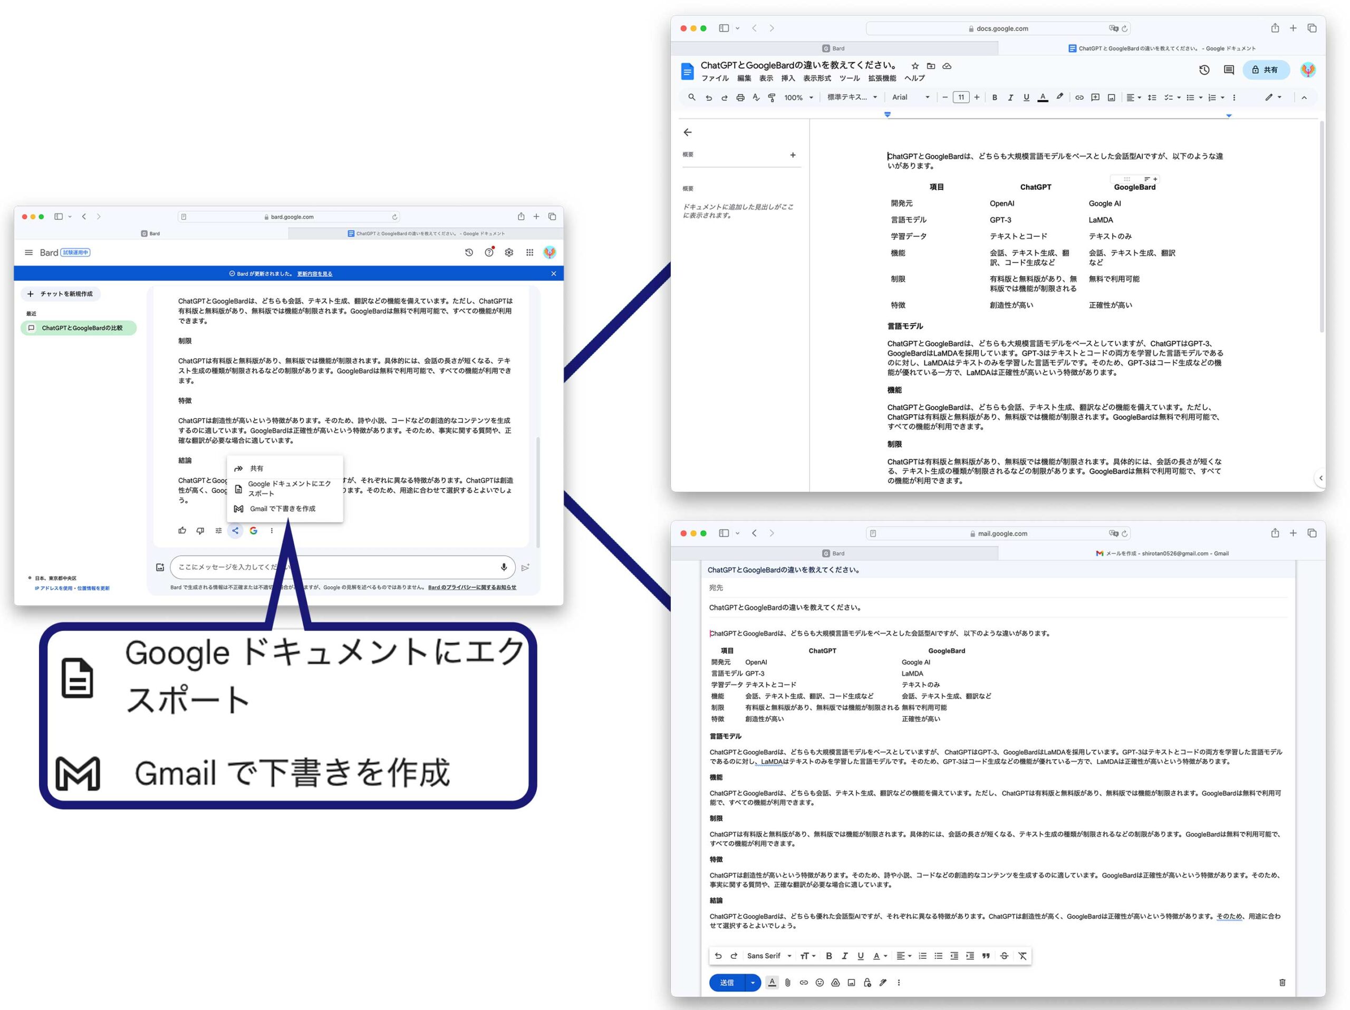Open Bard activity history clock icon

tap(469, 252)
